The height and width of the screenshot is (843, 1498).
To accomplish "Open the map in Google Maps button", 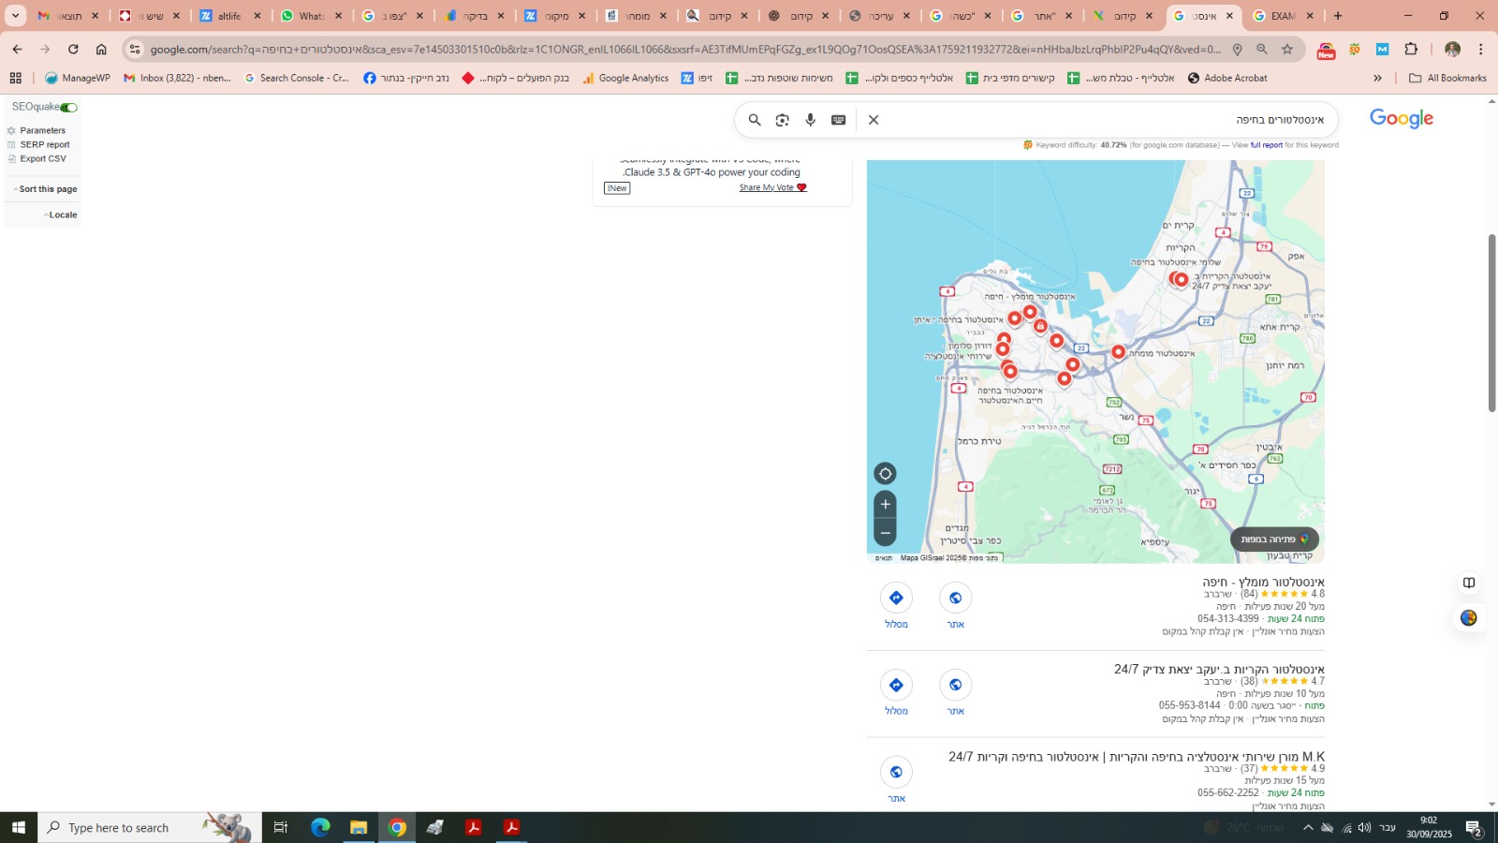I will 1273,540.
